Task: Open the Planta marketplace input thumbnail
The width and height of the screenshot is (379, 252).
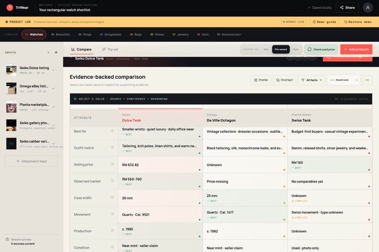Action: pyautogui.click(x=11, y=107)
